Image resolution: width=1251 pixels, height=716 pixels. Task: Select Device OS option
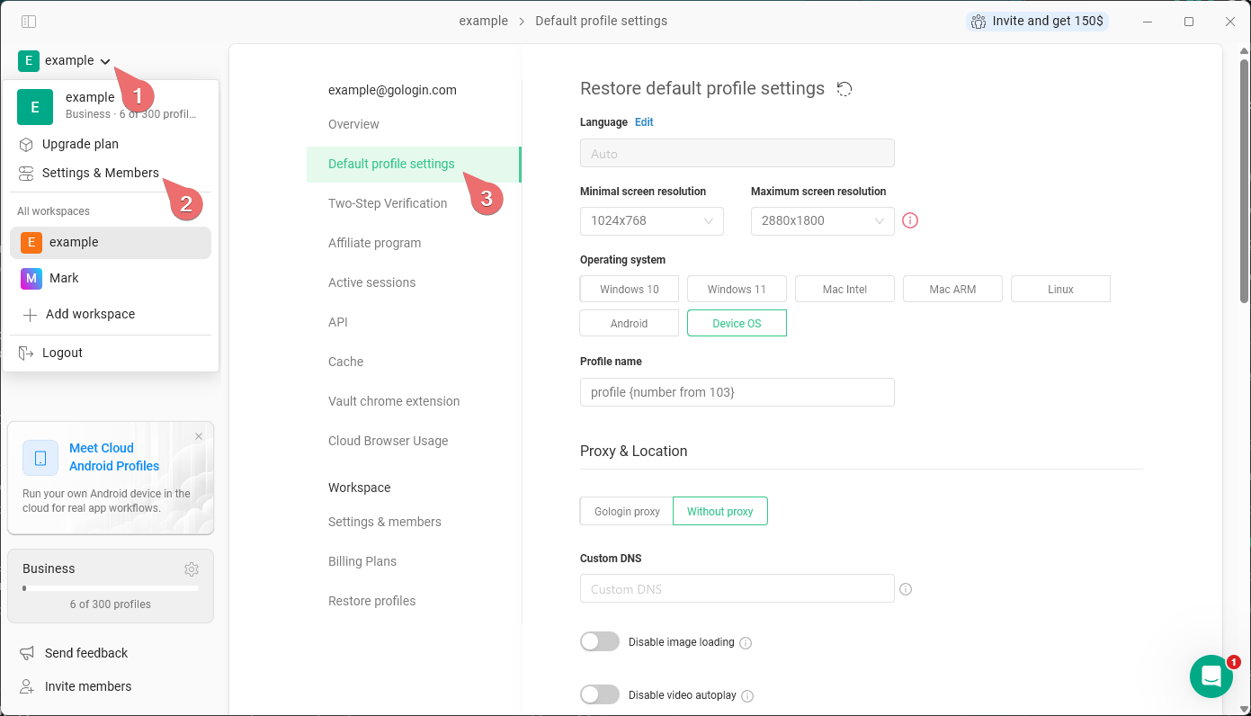tap(737, 323)
